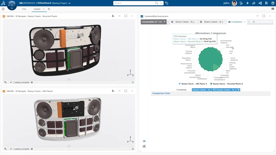Click the tree icon in ABS Plastic status bar
Screen dimensions: 276x155
point(6,149)
